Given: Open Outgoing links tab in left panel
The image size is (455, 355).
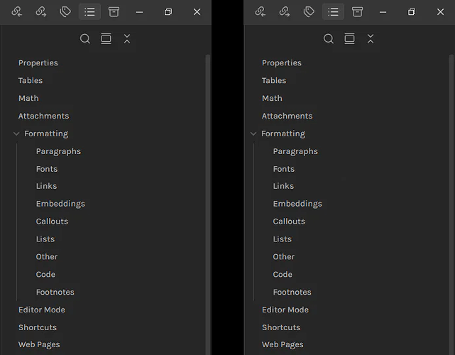Looking at the screenshot, I should pos(41,12).
